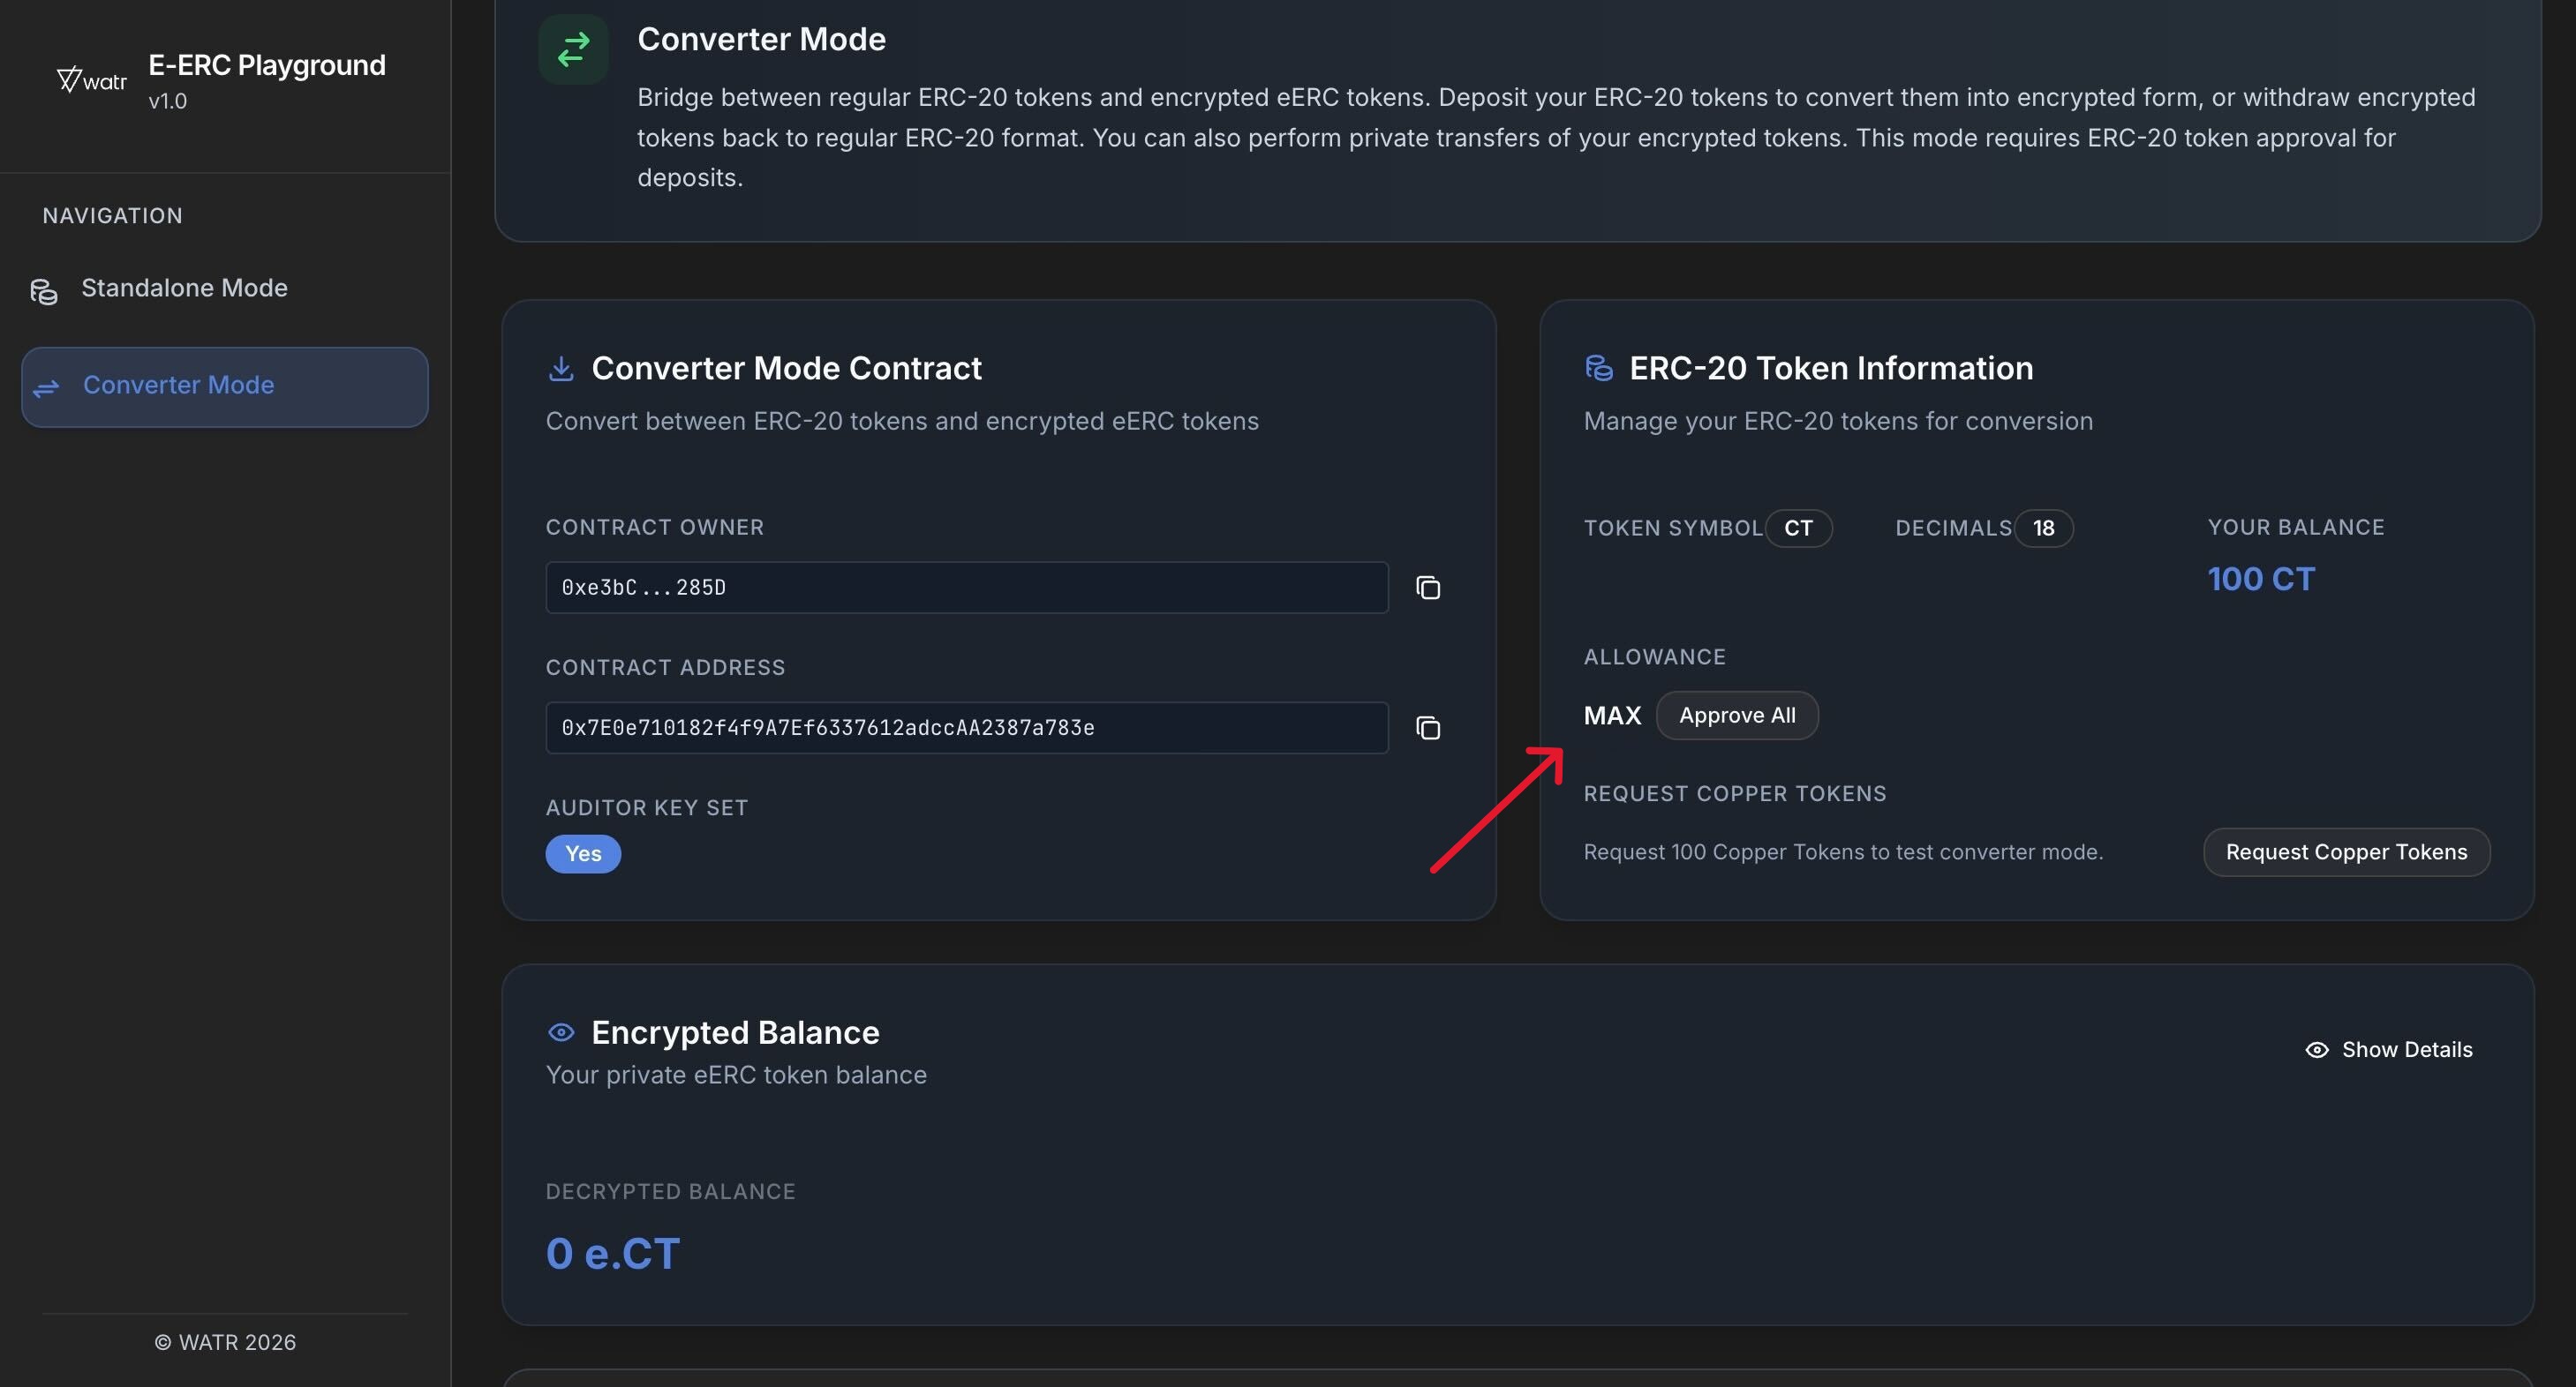Click the 100 CT balance value
The image size is (2576, 1387).
click(2260, 580)
